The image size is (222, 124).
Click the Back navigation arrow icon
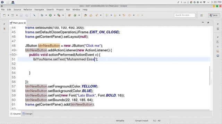click(129, 15)
